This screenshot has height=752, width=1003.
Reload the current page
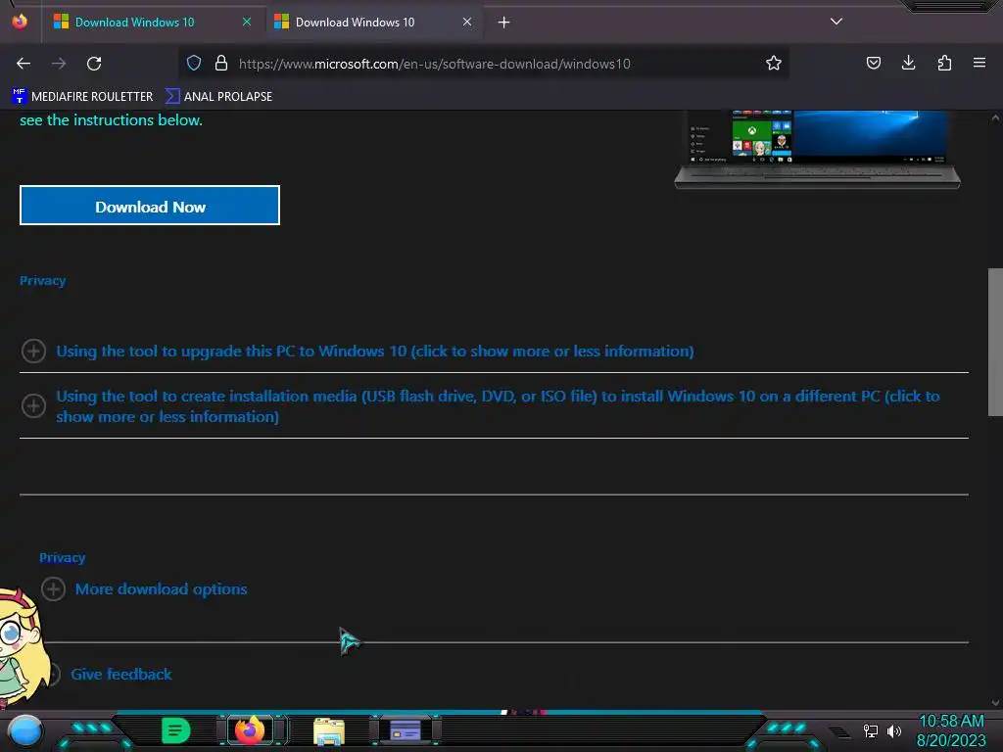94,64
